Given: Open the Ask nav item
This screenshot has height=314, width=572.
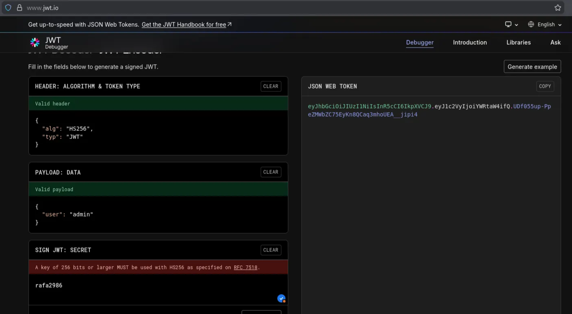Looking at the screenshot, I should (x=555, y=42).
